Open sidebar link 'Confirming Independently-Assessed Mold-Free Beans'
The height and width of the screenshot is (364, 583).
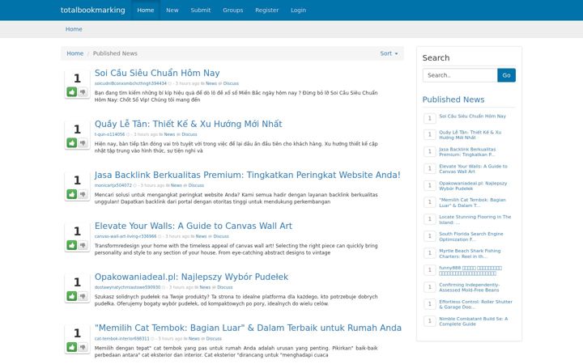coord(469,287)
